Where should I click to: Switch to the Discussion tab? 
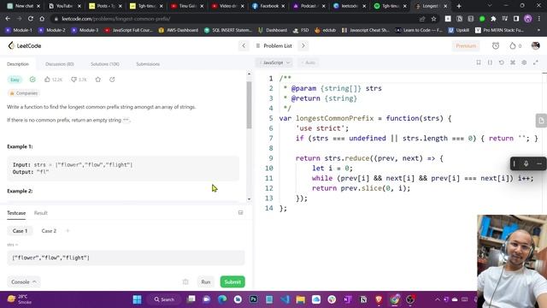click(x=60, y=64)
